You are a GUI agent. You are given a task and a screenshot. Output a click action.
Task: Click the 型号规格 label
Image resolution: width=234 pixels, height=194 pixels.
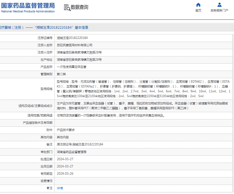click(46, 89)
